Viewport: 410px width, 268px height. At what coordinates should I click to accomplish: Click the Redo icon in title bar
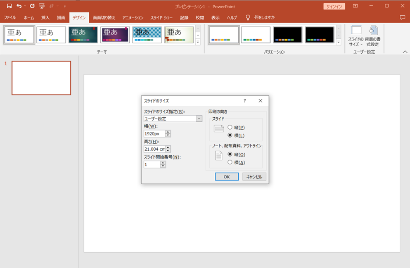point(32,6)
